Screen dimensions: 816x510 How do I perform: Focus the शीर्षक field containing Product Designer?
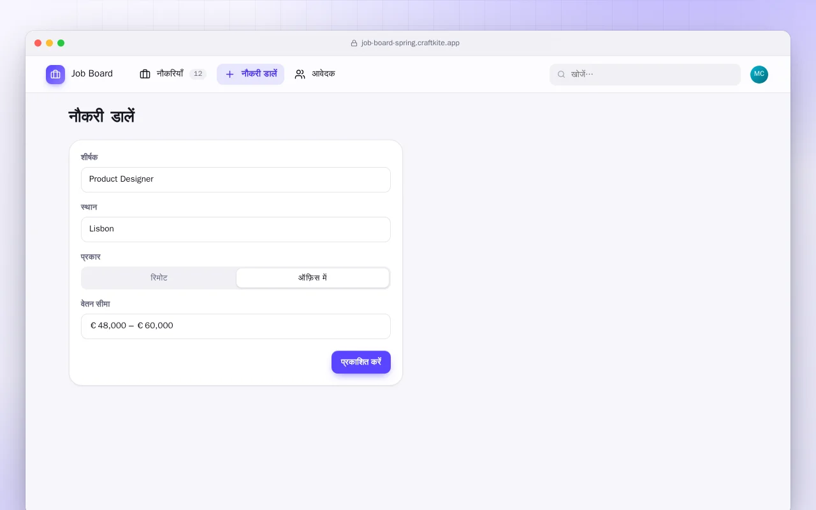click(236, 180)
